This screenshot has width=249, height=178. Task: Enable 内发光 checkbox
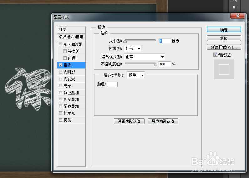60,79
